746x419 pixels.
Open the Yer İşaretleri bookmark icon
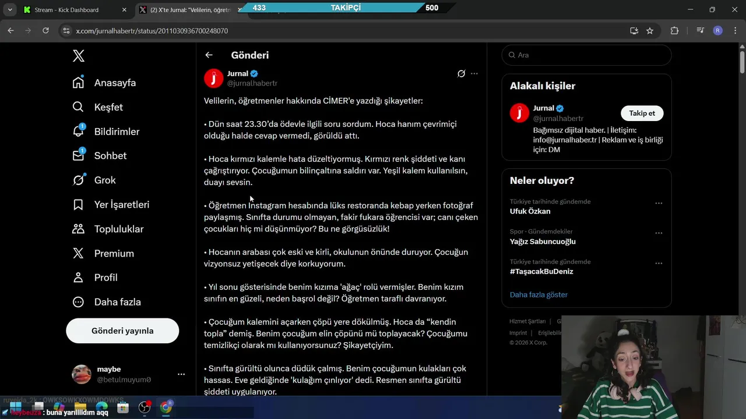(78, 204)
